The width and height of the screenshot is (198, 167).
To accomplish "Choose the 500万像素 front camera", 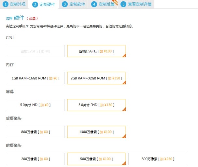I will click(96, 159).
